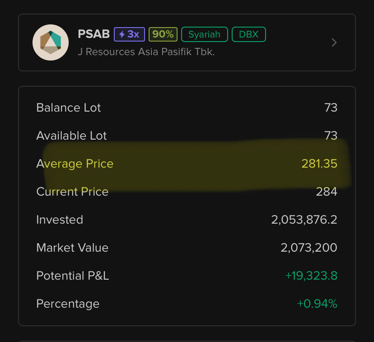Open J Resources Asia Pasifik Tbk. name
The image size is (374, 342).
click(x=146, y=52)
